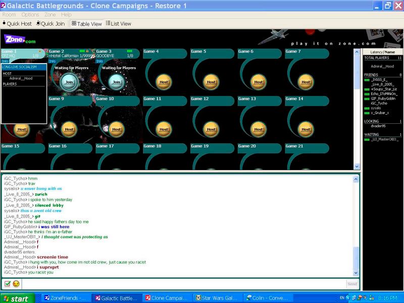
Task: Open the Windows Start menu
Action: click(17, 298)
